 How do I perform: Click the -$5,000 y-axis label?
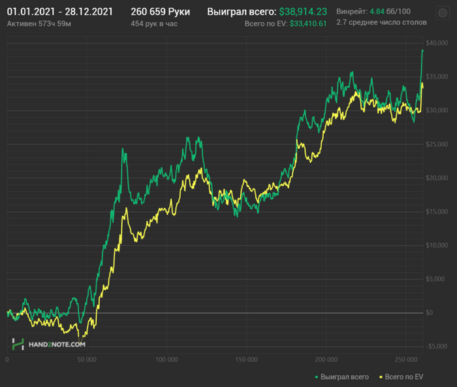tap(437, 347)
